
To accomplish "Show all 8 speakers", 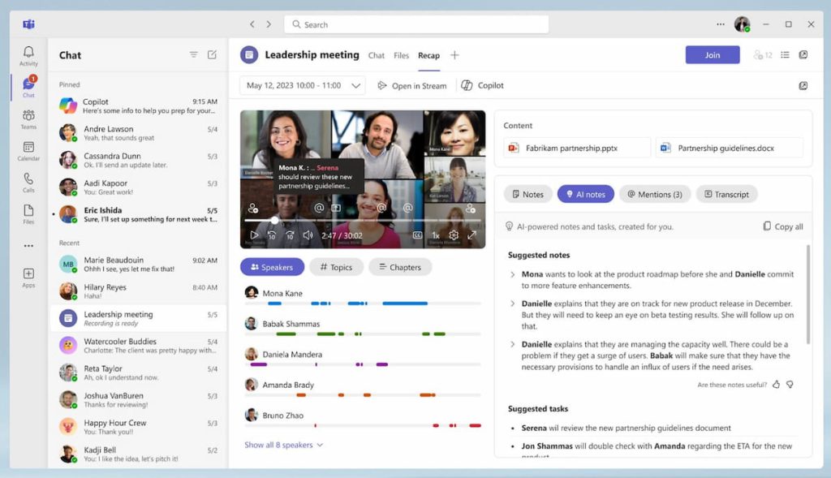I will click(283, 444).
